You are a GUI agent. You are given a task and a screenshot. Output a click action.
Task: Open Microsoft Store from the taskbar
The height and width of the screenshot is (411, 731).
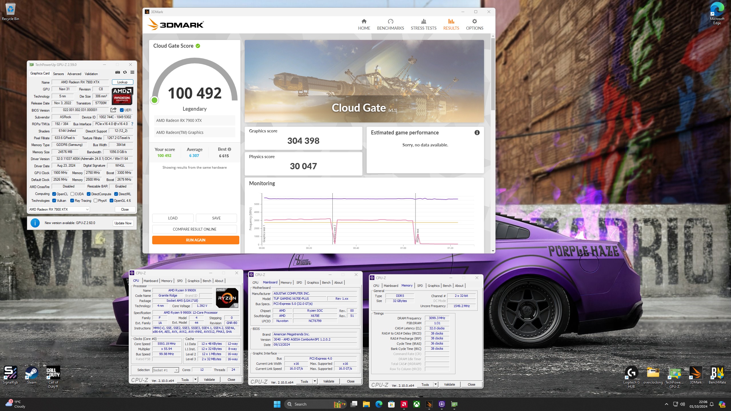click(391, 404)
